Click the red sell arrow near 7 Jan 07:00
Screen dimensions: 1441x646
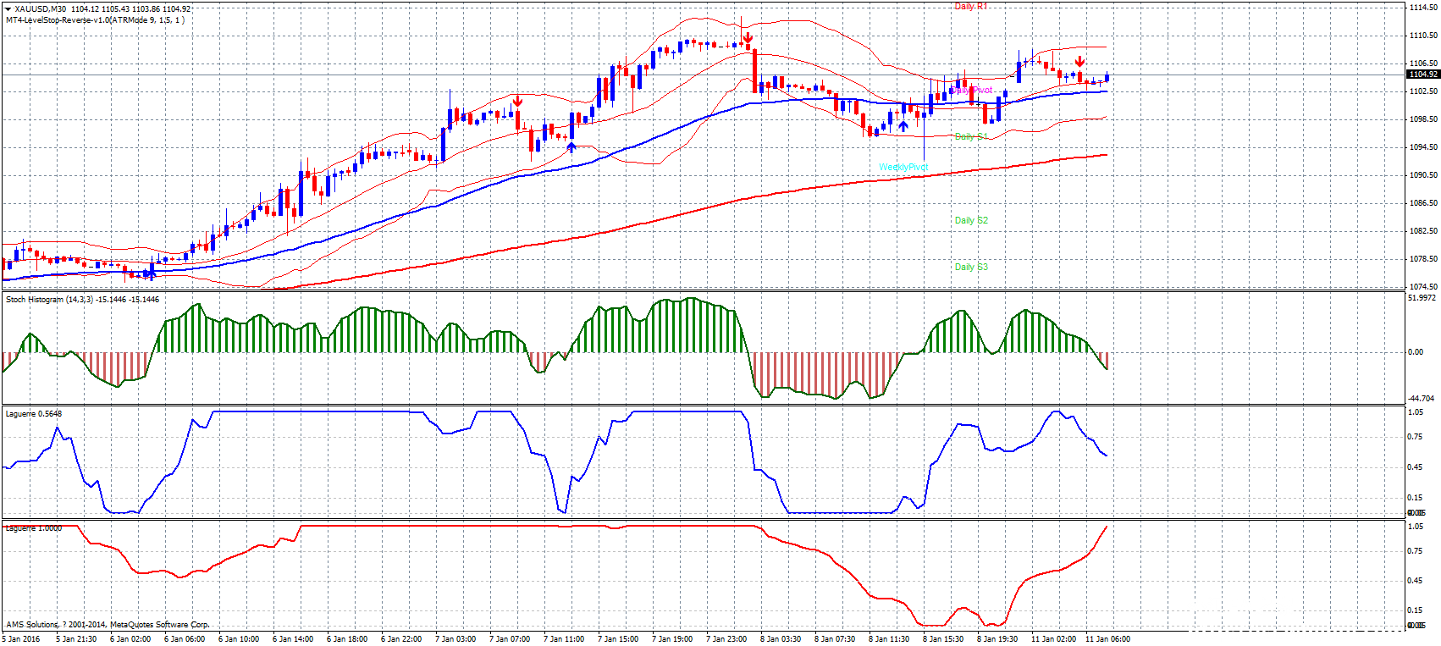(x=517, y=102)
